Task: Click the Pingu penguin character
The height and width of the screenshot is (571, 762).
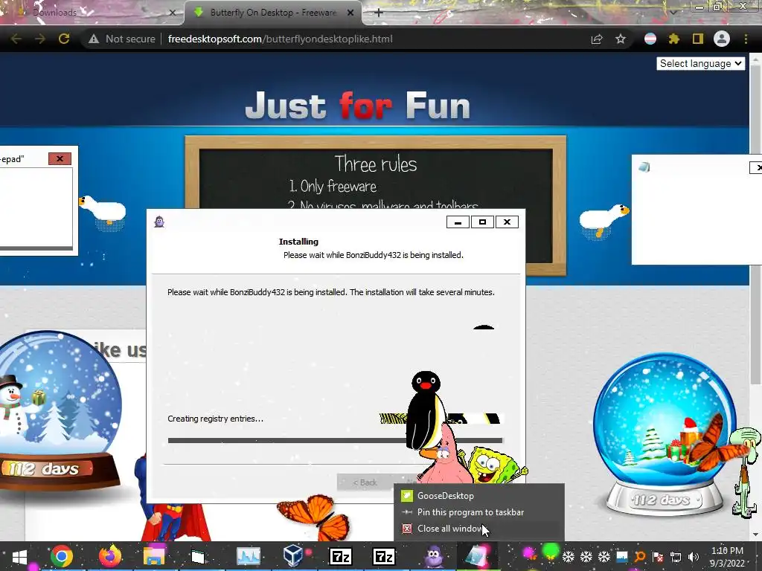Action: pos(426,411)
